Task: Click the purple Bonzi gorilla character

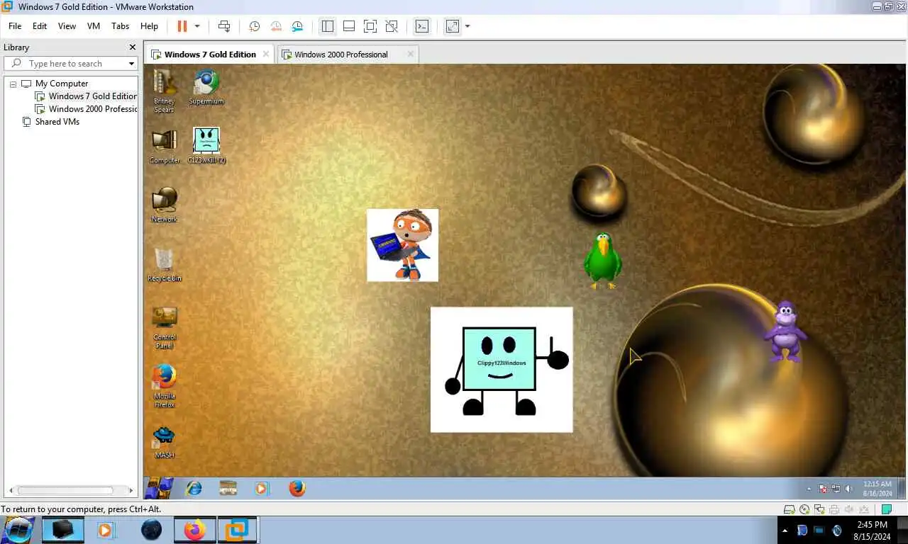Action: click(785, 331)
